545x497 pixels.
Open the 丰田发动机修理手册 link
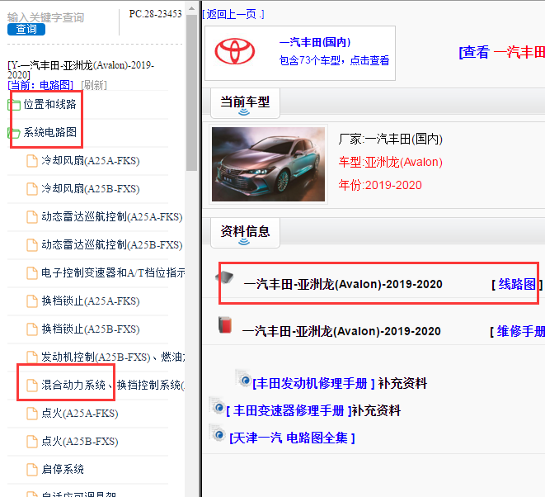tap(313, 384)
